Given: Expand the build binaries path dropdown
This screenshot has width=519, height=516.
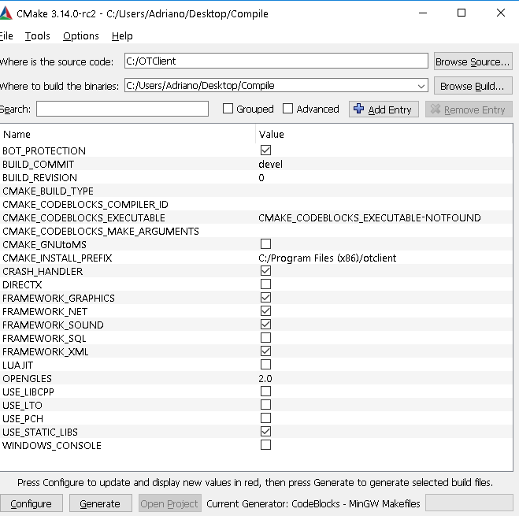Looking at the screenshot, I should [x=421, y=86].
